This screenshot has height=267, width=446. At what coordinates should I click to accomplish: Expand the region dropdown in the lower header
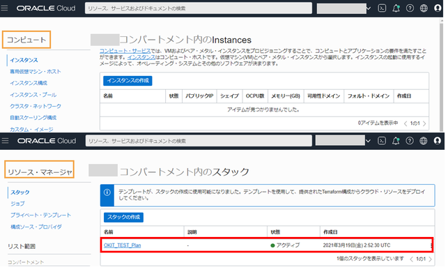point(368,141)
